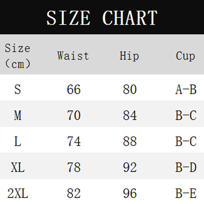The image size is (204, 204).
Task: Click the B-E cup cell
Action: coord(186,194)
